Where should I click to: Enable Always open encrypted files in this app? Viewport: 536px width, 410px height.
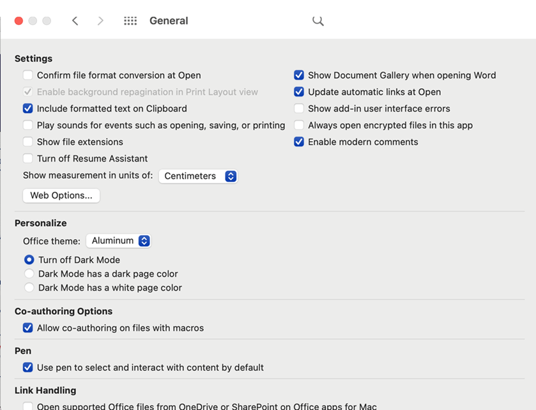coord(299,125)
